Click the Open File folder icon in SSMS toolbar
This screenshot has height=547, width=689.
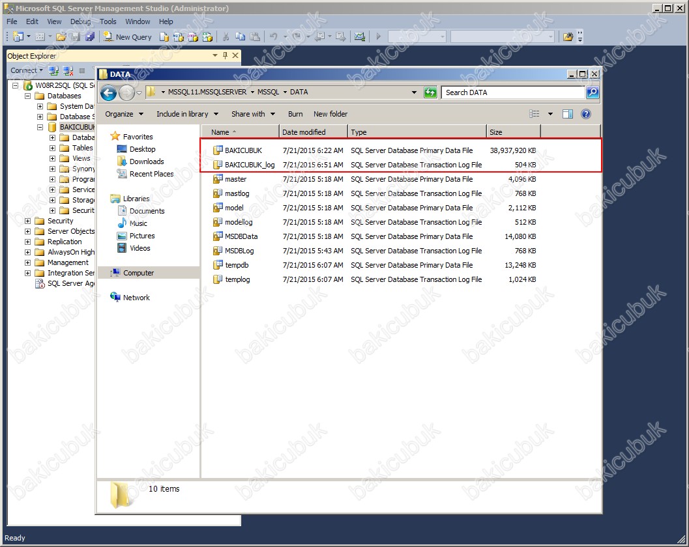click(x=61, y=37)
